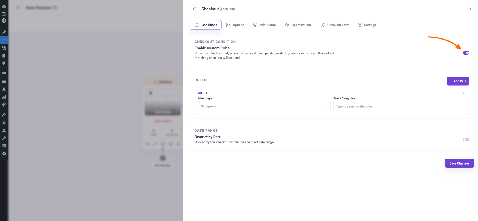Open the Settings tab
This screenshot has height=221, width=478.
click(367, 25)
